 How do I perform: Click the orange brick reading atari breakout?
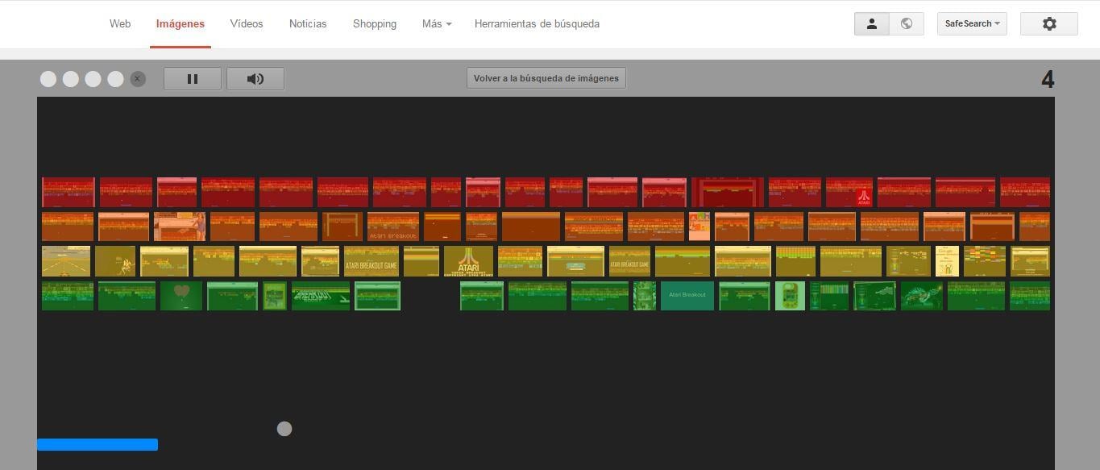tap(393, 227)
